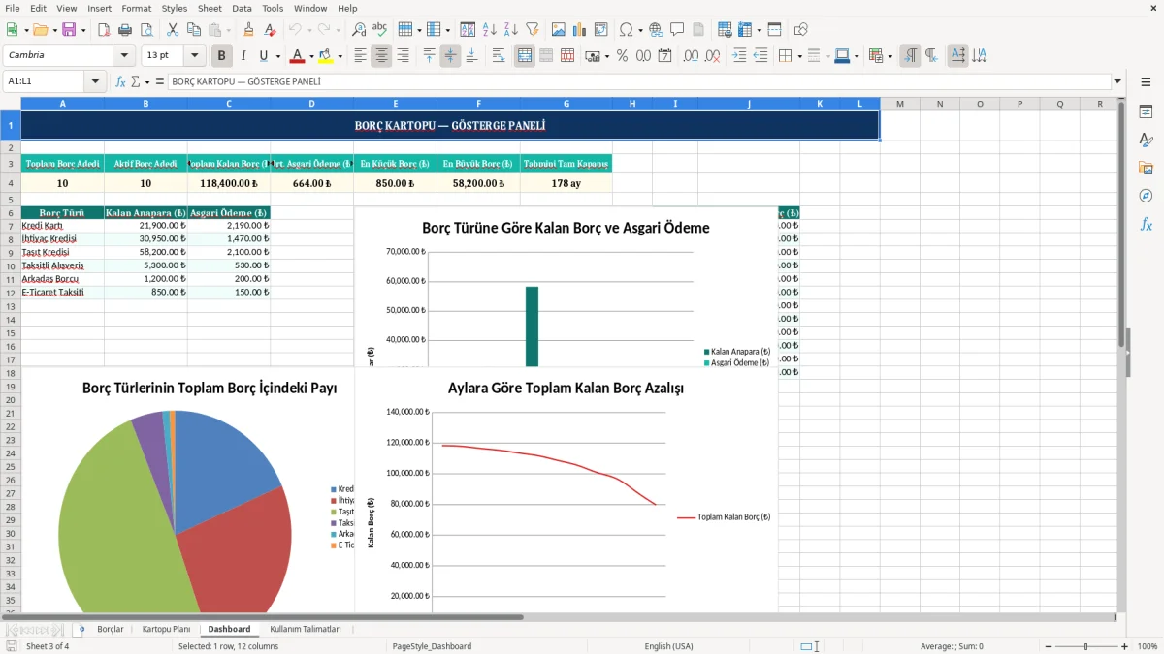Click the formula input field
This screenshot has width=1164, height=654.
click(x=638, y=82)
